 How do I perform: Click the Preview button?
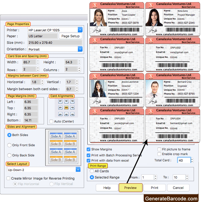(x=130, y=188)
